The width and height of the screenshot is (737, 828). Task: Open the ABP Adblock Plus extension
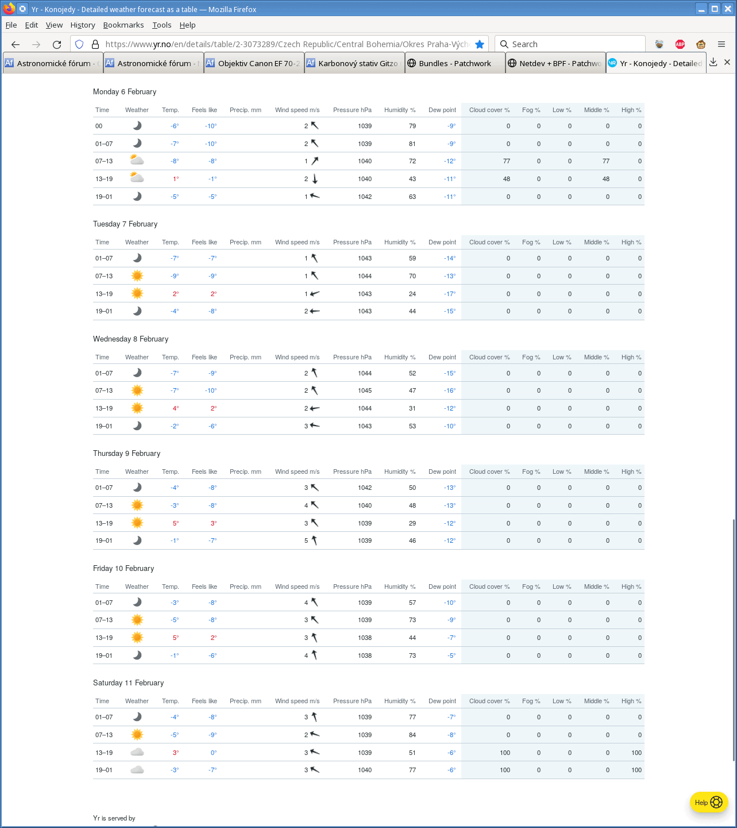[x=680, y=44]
